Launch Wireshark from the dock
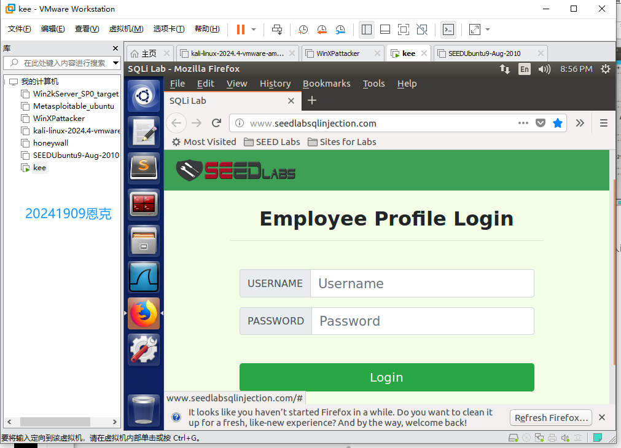The height and width of the screenshot is (448, 621). [144, 277]
